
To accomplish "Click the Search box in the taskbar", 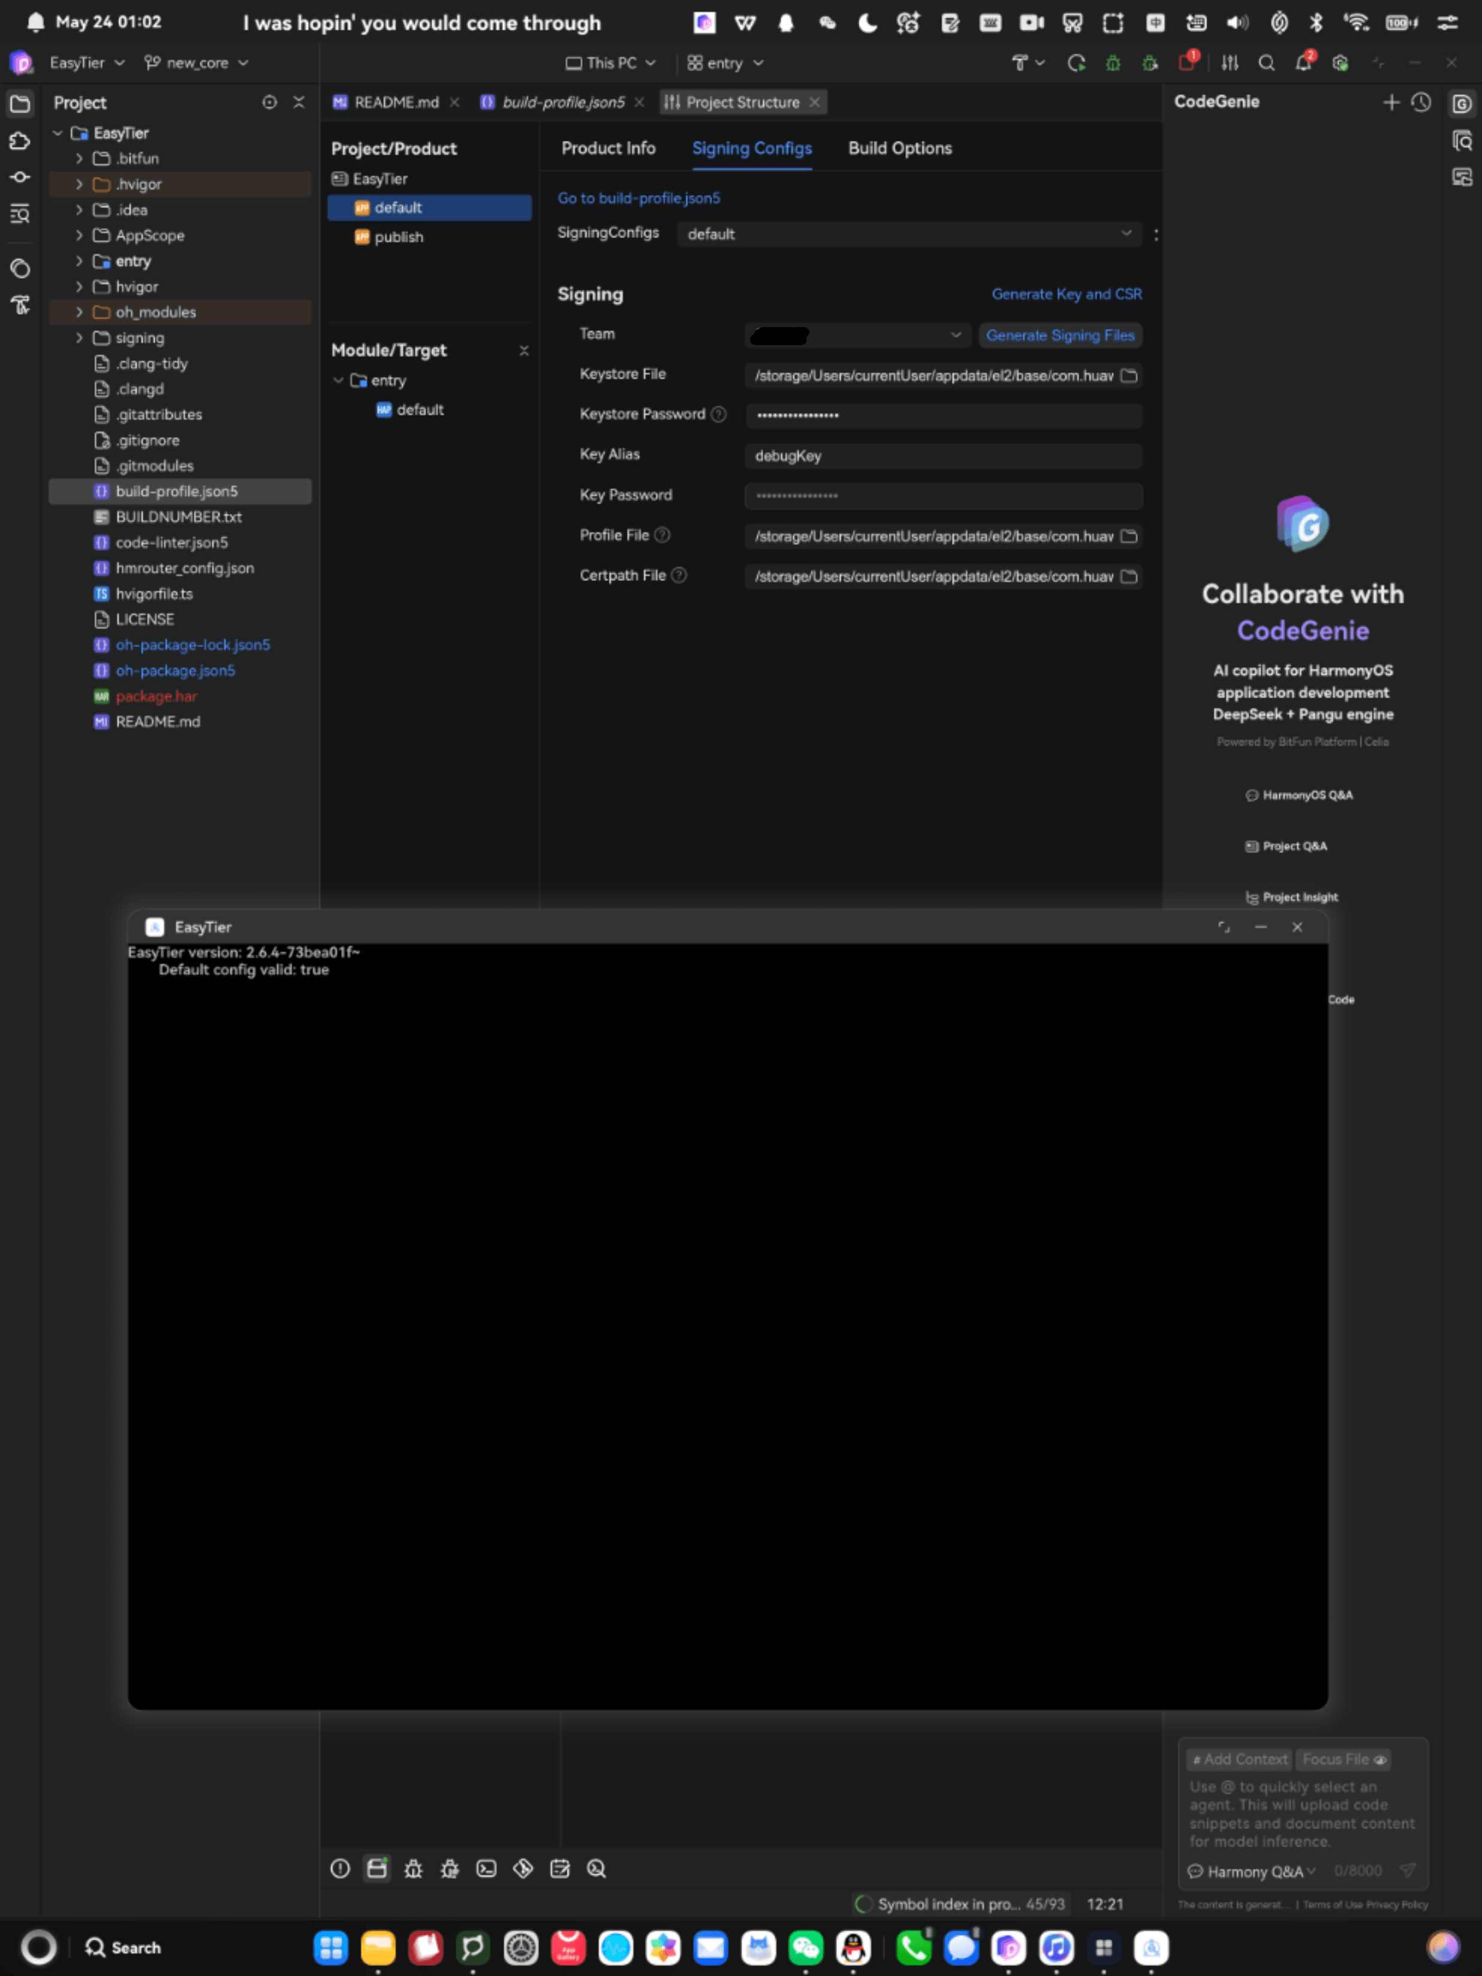I will click(123, 1947).
